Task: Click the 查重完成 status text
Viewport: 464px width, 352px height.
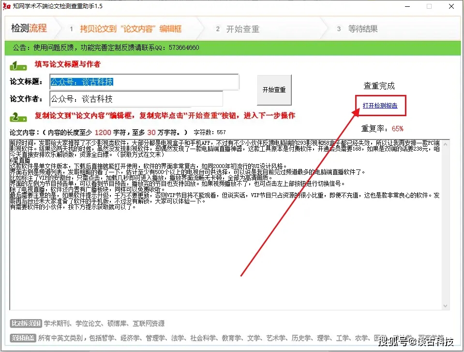Action: click(x=379, y=86)
